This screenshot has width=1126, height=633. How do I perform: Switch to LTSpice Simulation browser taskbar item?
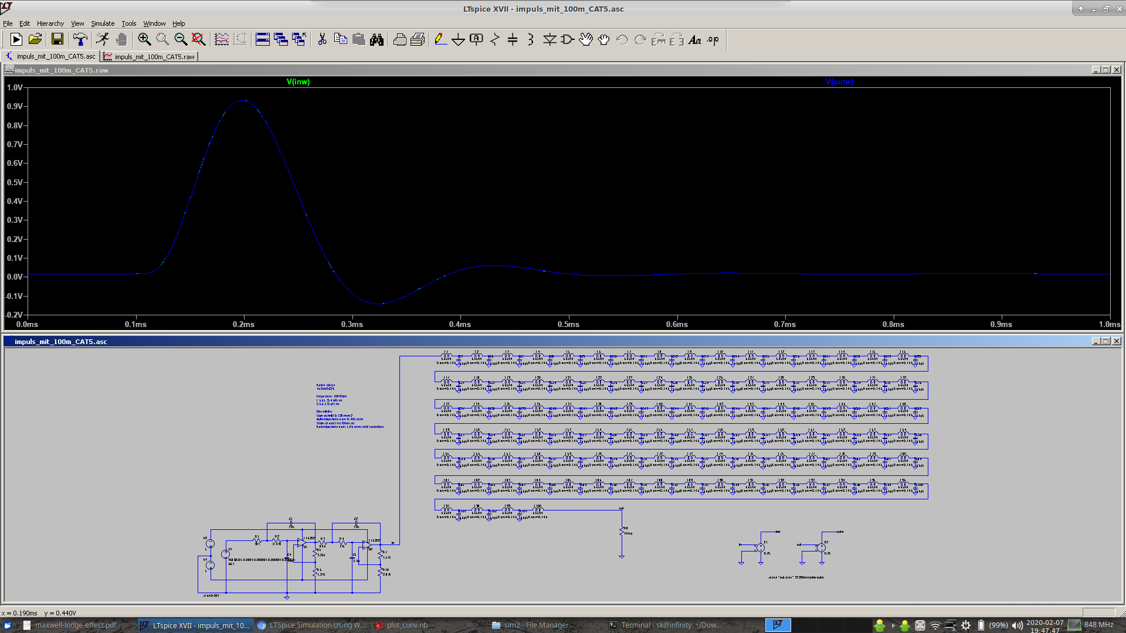tap(312, 625)
